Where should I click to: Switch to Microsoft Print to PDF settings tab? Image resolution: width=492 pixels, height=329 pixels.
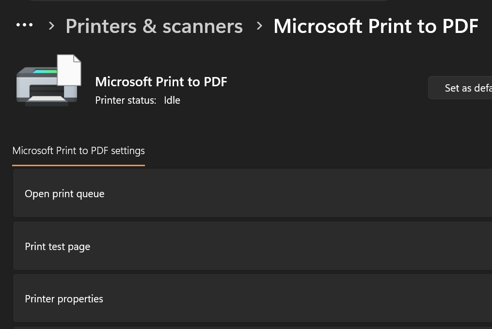pos(79,151)
